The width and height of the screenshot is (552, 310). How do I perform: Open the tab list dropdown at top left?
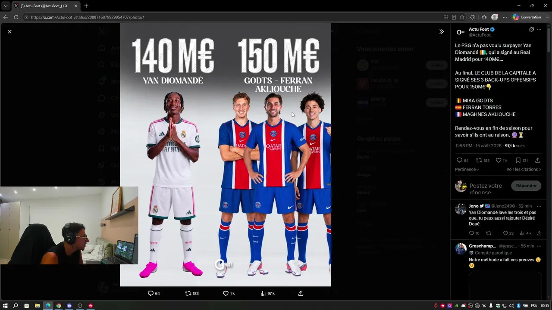tap(5, 6)
